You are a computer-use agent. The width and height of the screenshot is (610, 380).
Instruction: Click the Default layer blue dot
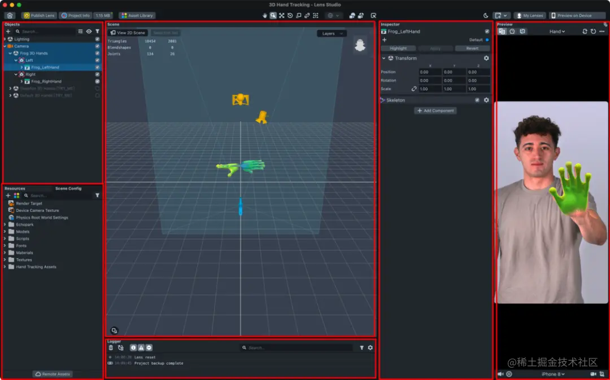click(487, 39)
